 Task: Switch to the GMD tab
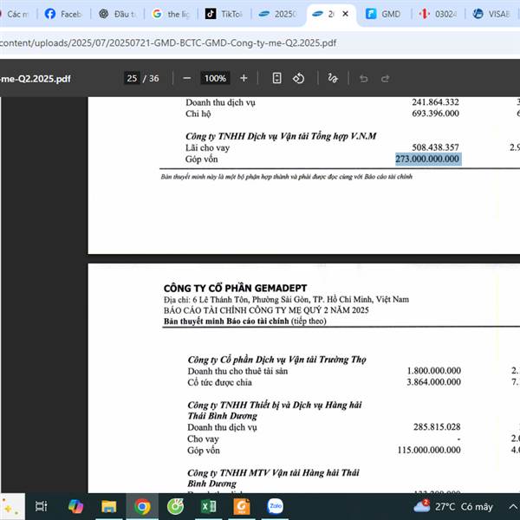[384, 14]
